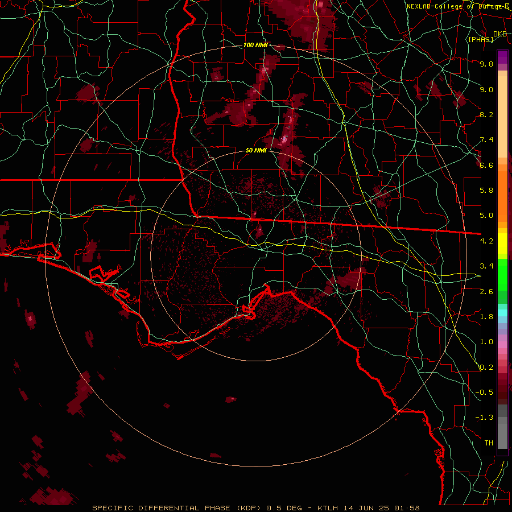Click the TH threshold label
Screen dimensions: 512x512
coord(489,443)
